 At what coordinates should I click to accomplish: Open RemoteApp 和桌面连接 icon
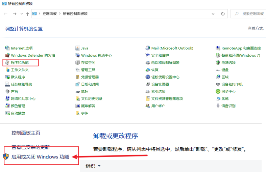218,48
